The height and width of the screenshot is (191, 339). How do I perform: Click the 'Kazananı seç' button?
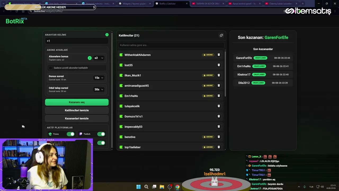77,102
